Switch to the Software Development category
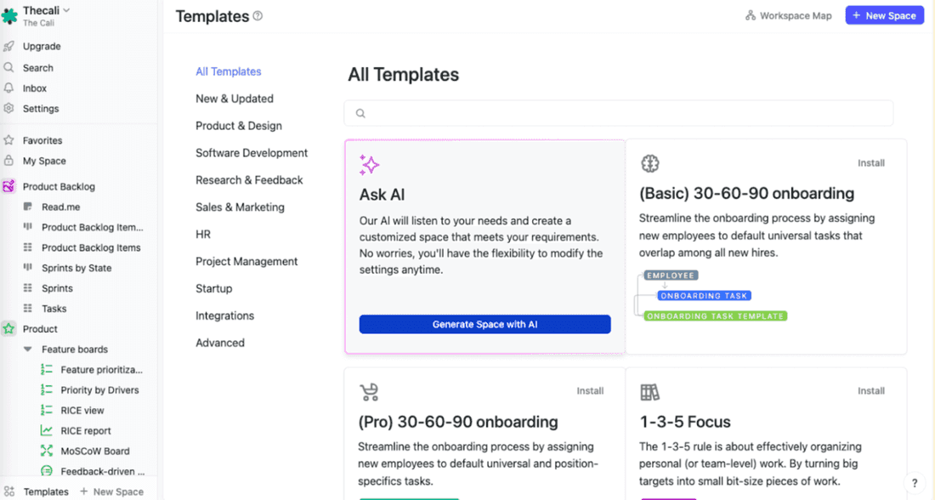This screenshot has height=500, width=935. (252, 152)
